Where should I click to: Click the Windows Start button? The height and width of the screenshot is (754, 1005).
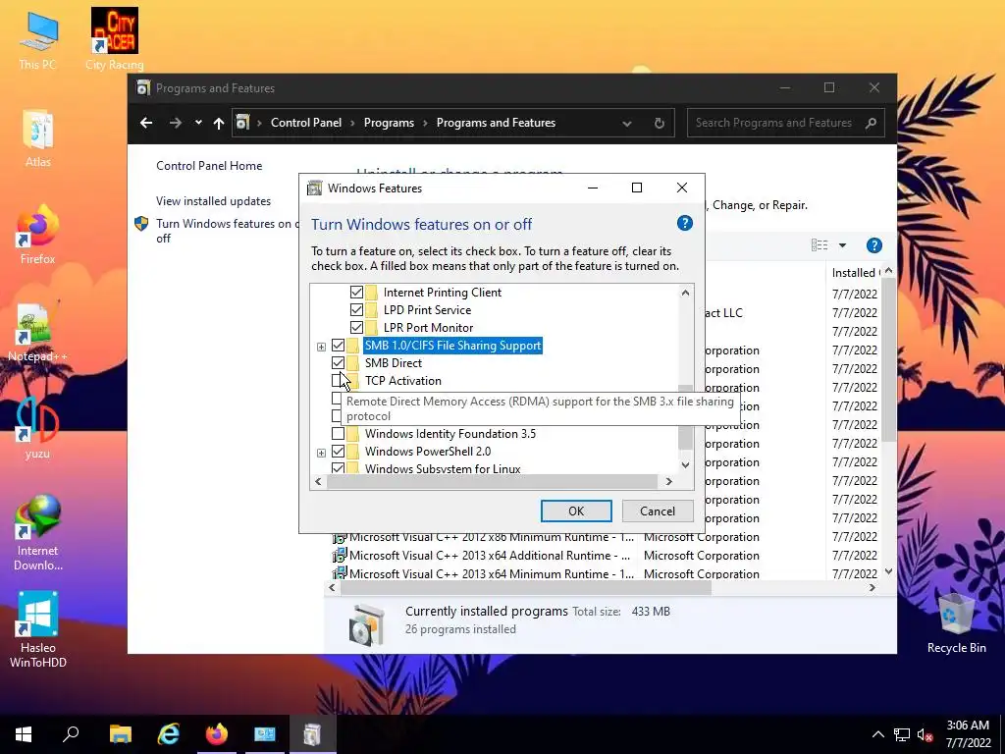[24, 734]
